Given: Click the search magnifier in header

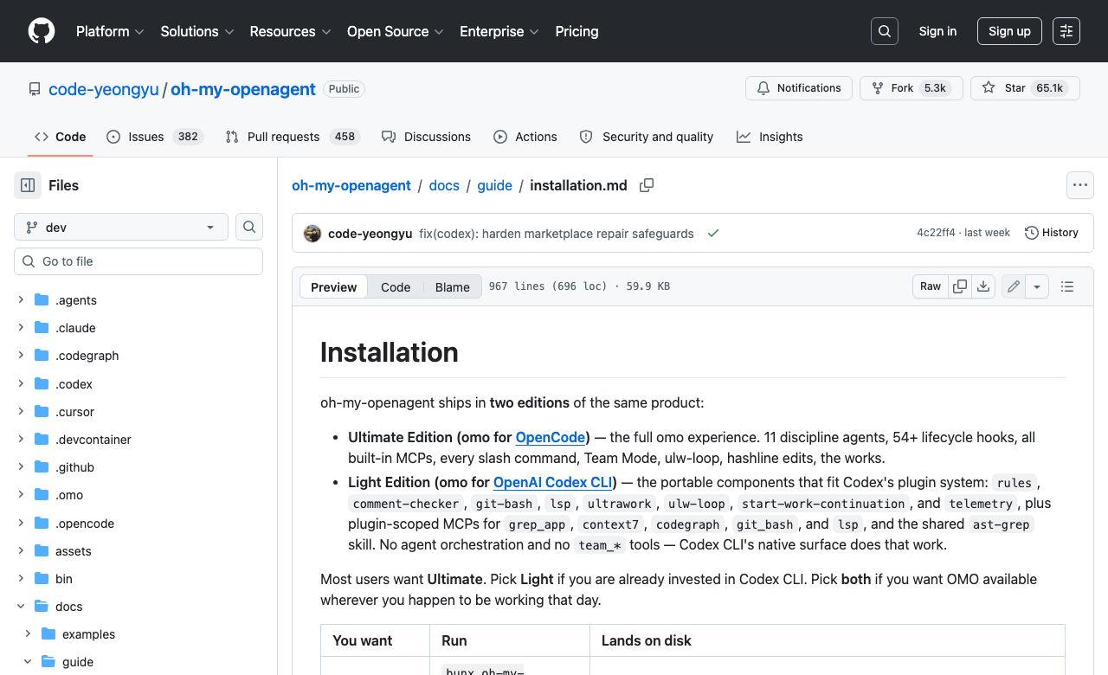Looking at the screenshot, I should pos(885,31).
